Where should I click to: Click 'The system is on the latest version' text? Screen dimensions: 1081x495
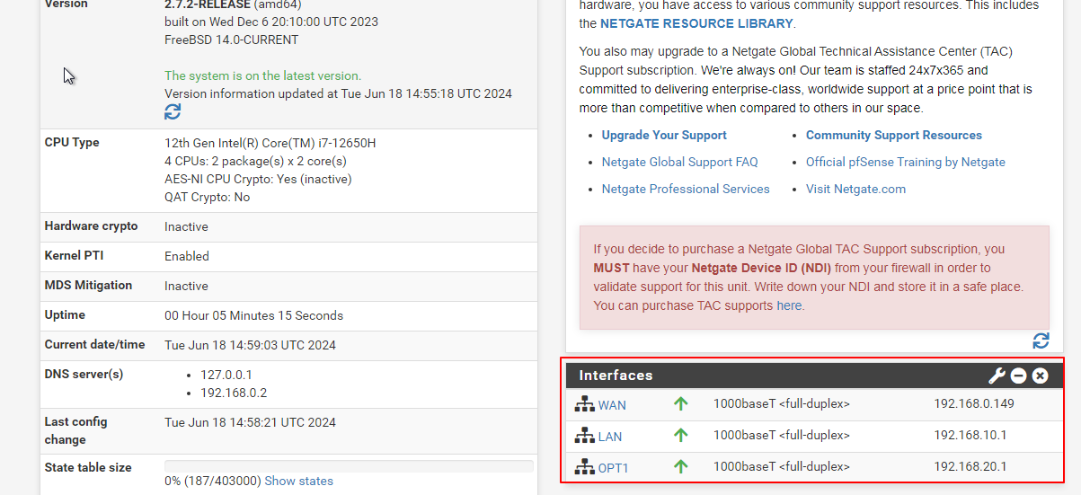(x=262, y=75)
